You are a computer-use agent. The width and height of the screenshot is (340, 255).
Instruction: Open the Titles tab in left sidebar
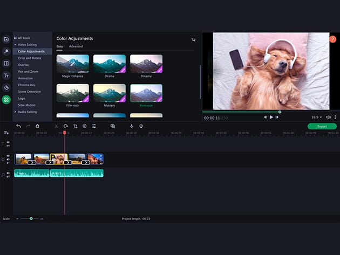click(x=6, y=75)
